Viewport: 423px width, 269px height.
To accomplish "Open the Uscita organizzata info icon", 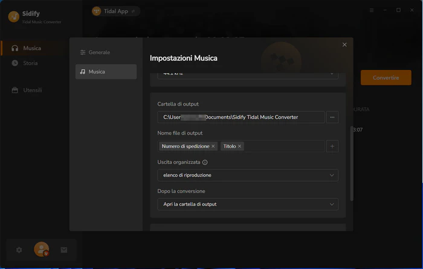I will [x=205, y=162].
